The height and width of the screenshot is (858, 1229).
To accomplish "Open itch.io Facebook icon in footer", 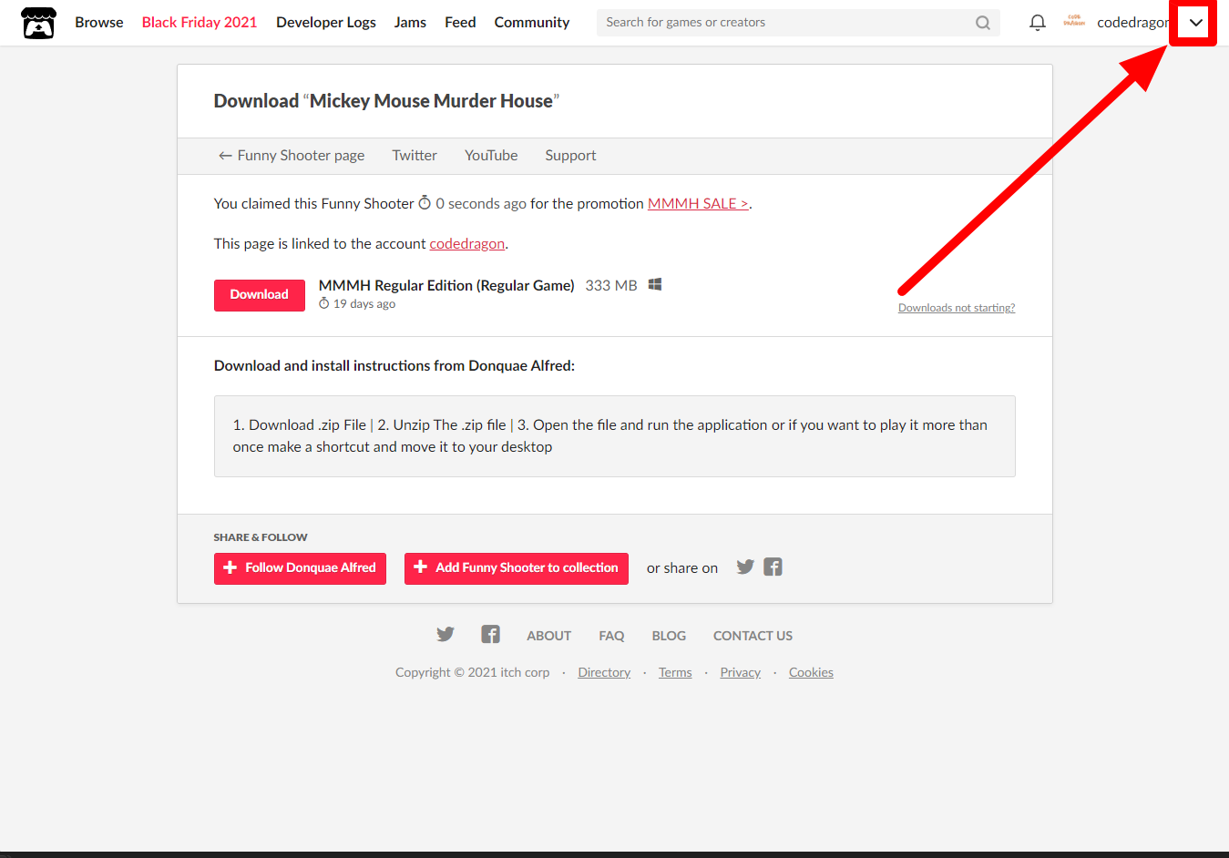I will [x=490, y=634].
